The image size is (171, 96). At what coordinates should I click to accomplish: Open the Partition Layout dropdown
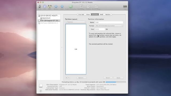click(x=76, y=22)
